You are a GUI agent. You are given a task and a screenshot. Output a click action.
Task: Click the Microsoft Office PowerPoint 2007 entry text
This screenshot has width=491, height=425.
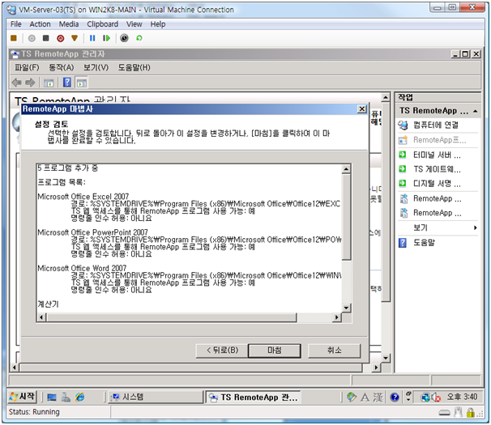coord(92,232)
